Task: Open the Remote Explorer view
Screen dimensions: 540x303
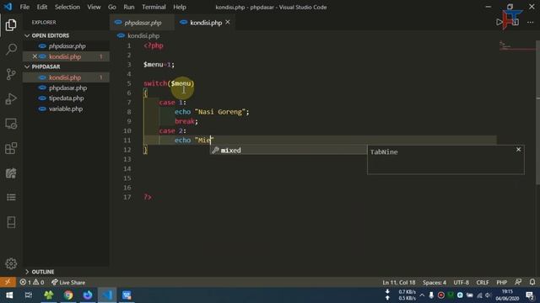Action: (11, 124)
